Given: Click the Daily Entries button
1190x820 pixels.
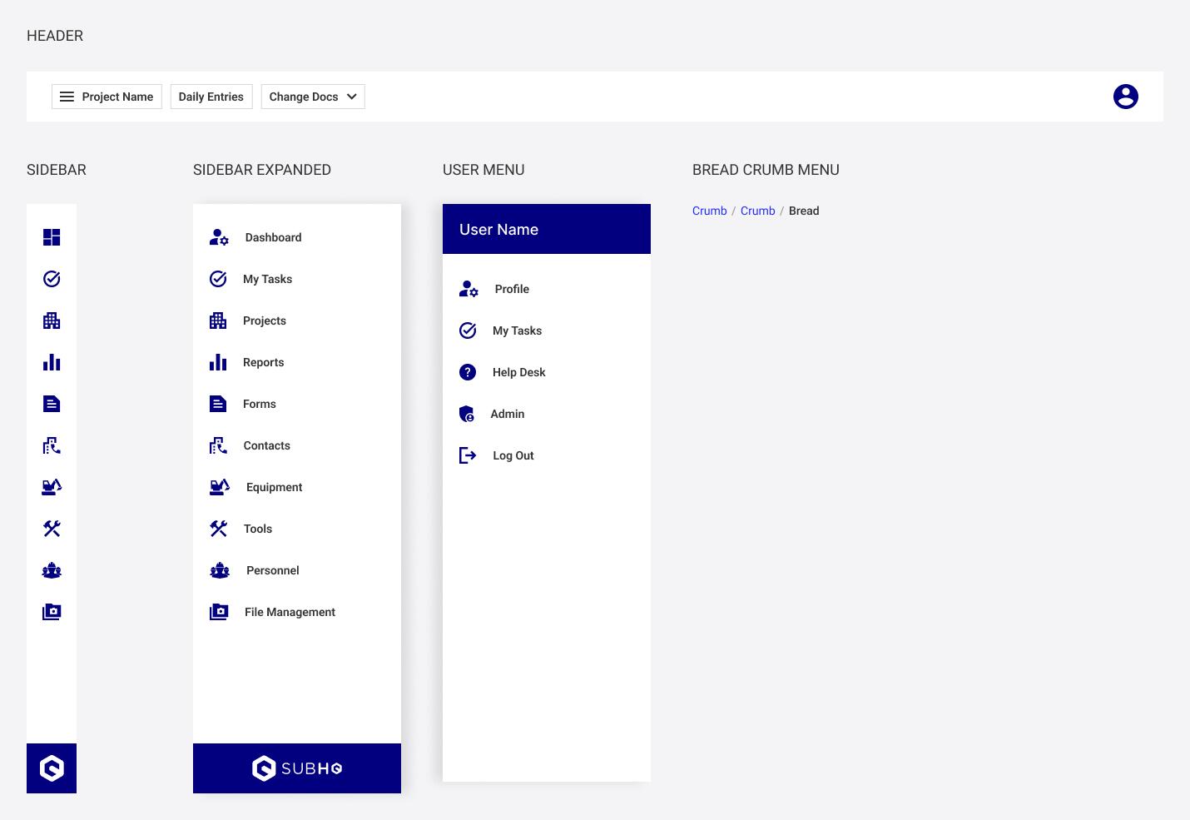Looking at the screenshot, I should [x=211, y=97].
